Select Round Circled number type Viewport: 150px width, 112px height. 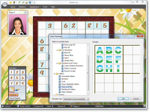(70, 71)
